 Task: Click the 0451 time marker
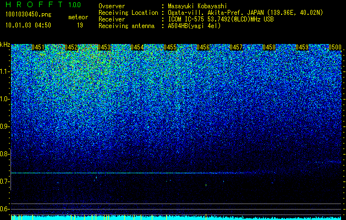(x=38, y=47)
